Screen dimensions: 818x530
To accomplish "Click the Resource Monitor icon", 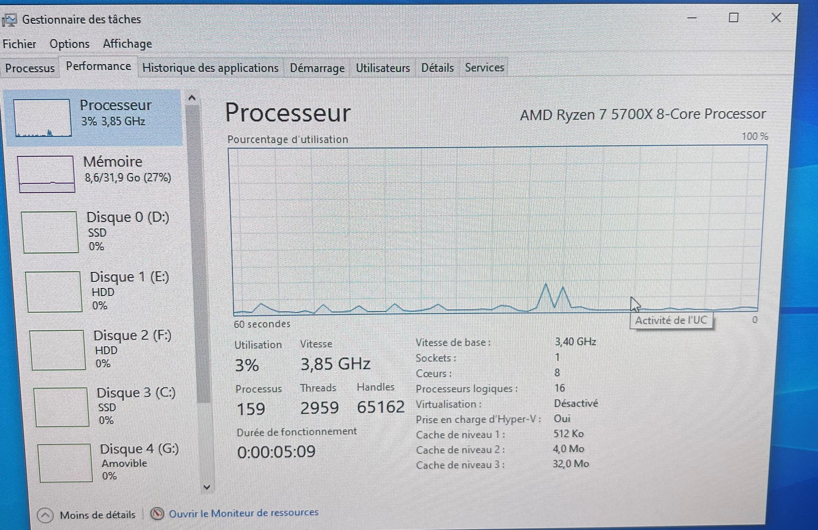I will 157,514.
